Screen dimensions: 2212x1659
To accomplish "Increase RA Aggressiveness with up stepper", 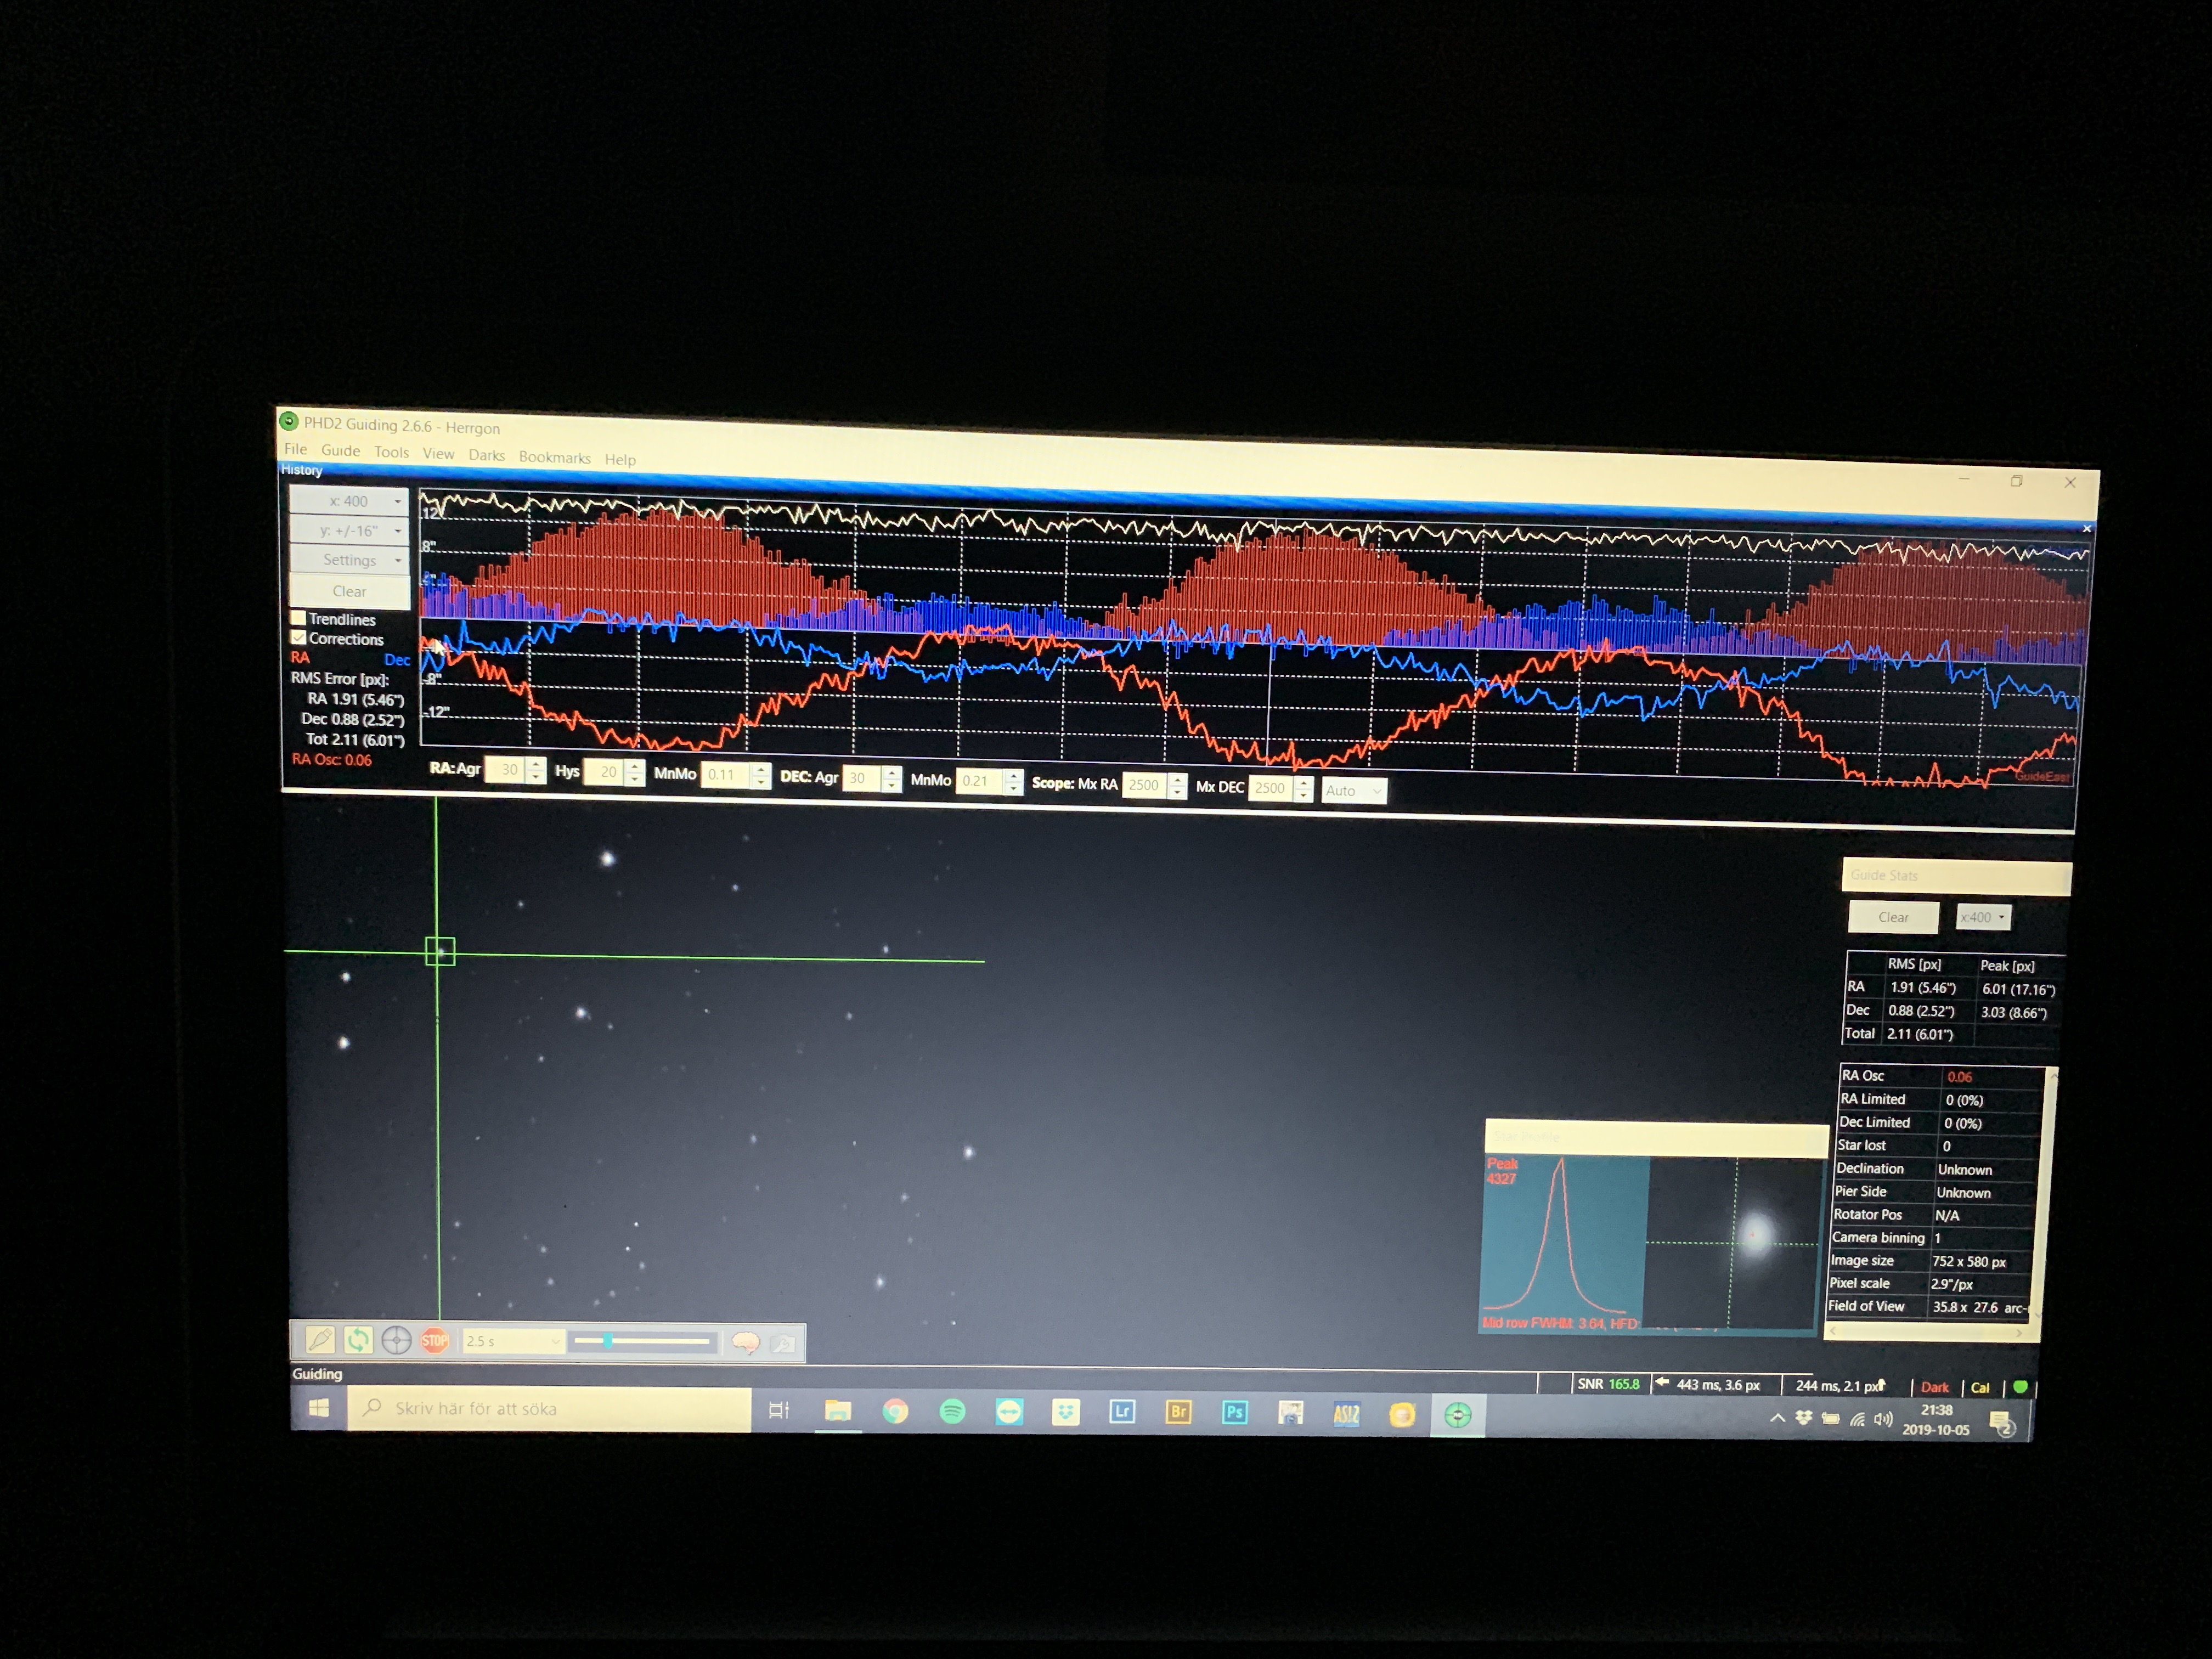I will (x=537, y=763).
